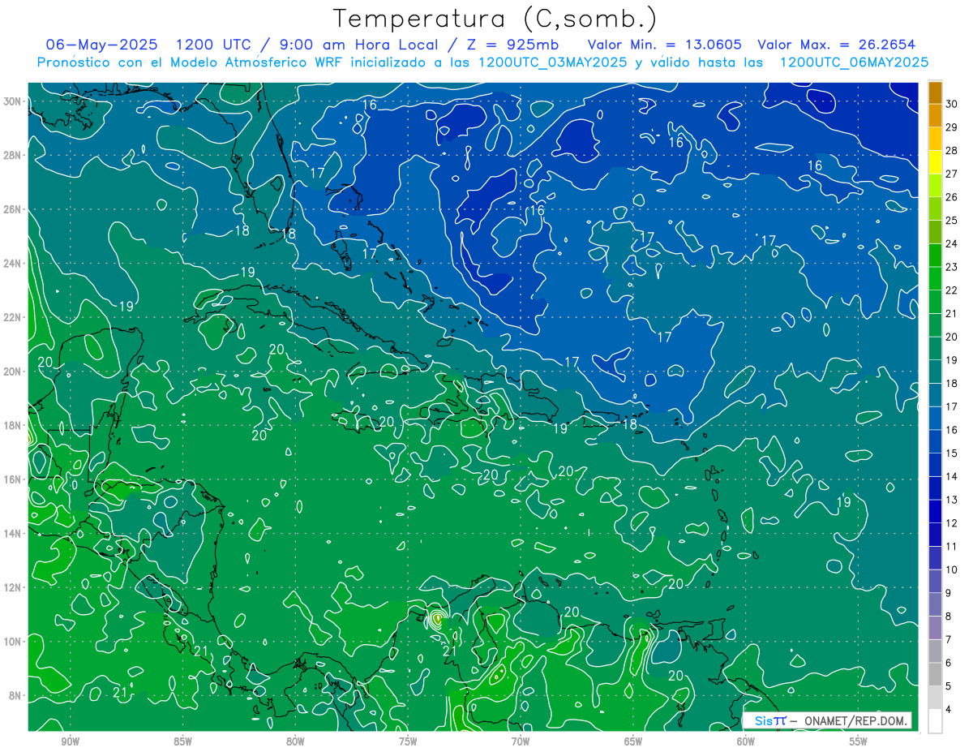Click the '30' label on the color scale
The width and height of the screenshot is (973, 752).
[951, 104]
